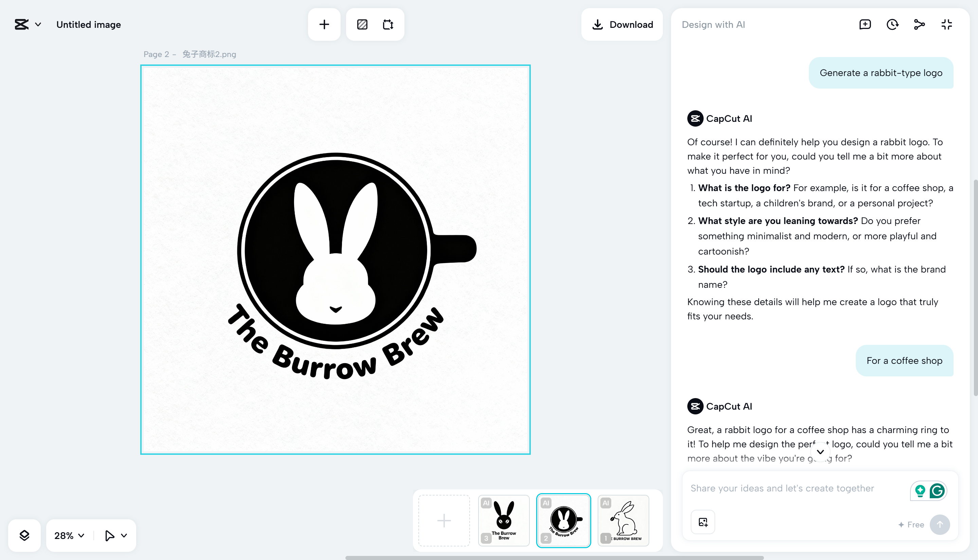Select page 3 The Burrow Brew thumbnail
978x560 pixels.
click(504, 520)
